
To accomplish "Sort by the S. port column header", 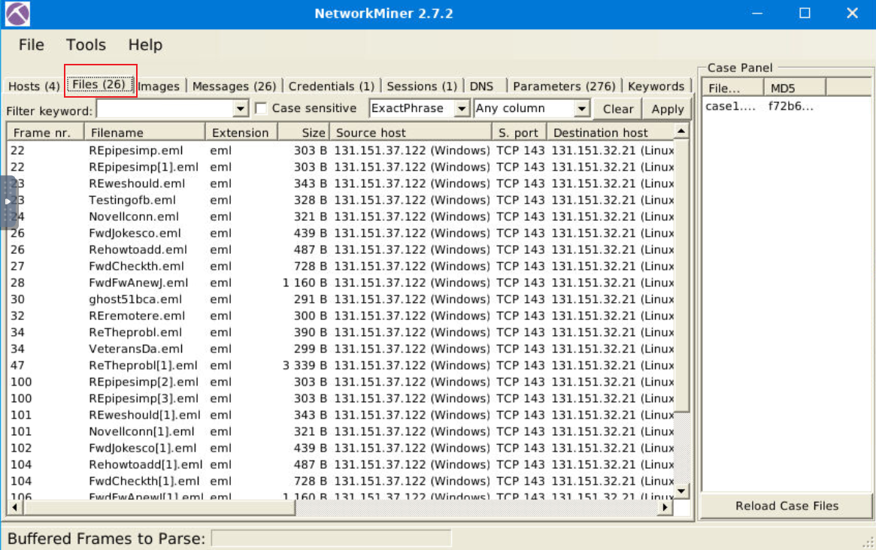I will [x=519, y=132].
